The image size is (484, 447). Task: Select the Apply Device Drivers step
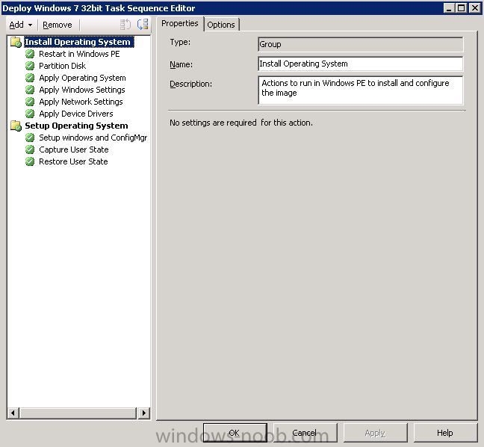click(76, 114)
